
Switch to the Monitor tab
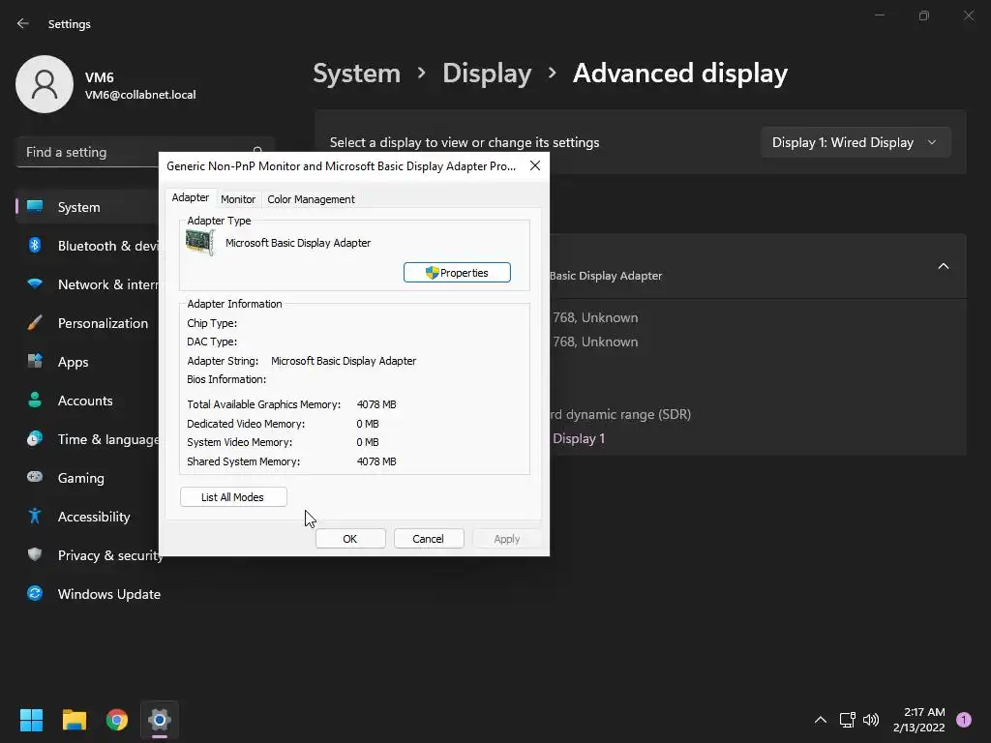[238, 199]
